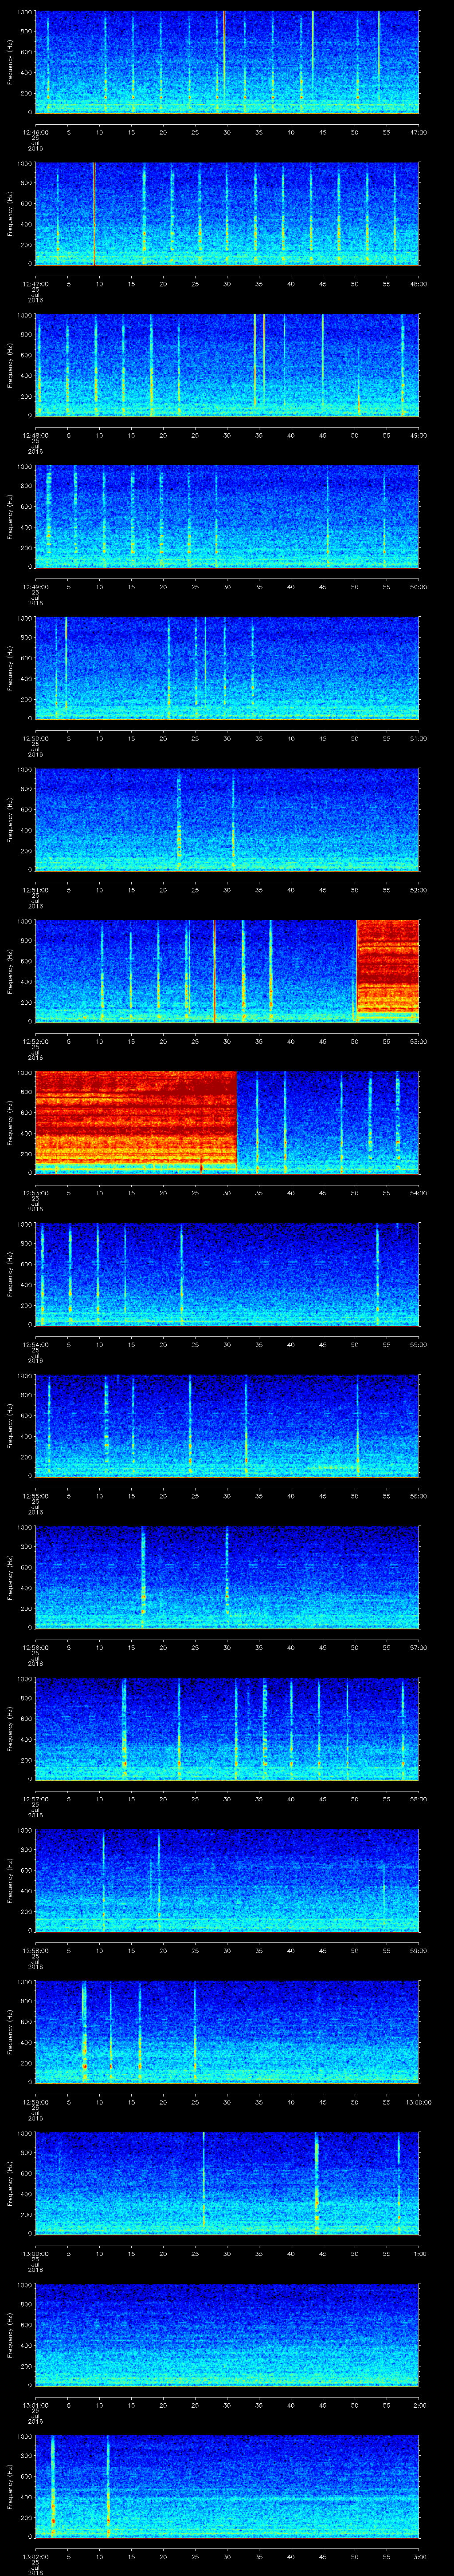Image resolution: width=454 pixels, height=2576 pixels.
Task: Click the red noise block in the 12:52:00 panel
Action: (x=388, y=966)
